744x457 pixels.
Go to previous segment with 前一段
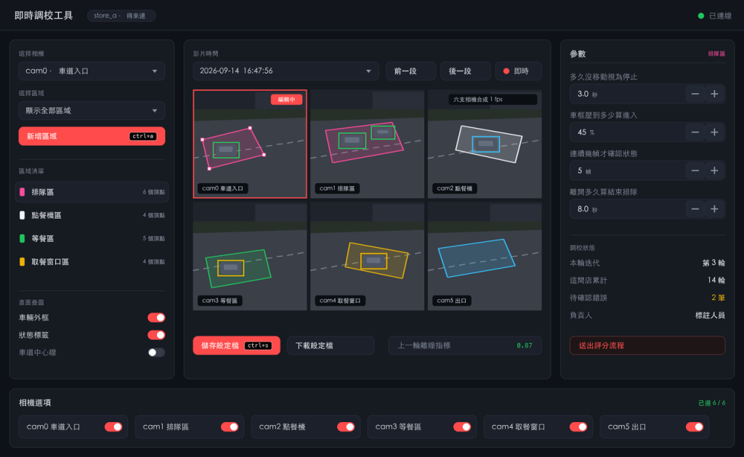[x=411, y=71]
